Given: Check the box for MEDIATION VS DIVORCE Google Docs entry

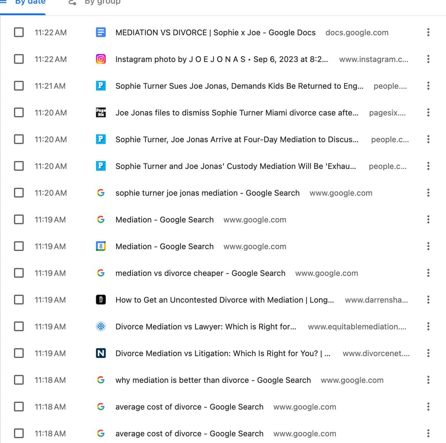Looking at the screenshot, I should point(19,33).
